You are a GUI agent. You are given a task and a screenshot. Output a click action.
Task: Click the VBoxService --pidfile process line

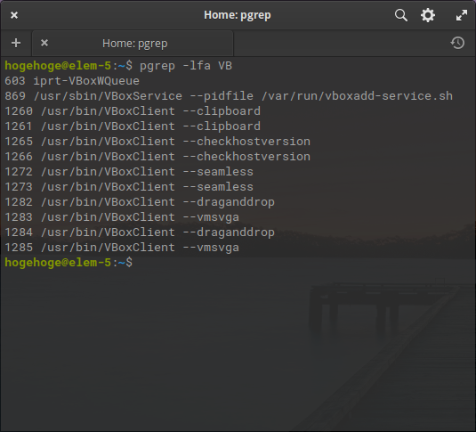229,96
